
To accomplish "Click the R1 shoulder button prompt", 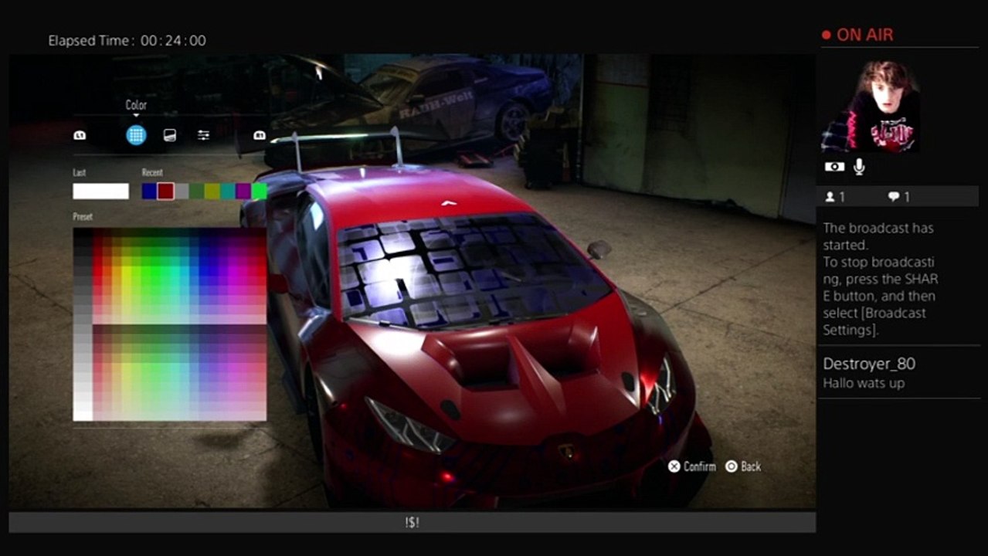I will 260,135.
